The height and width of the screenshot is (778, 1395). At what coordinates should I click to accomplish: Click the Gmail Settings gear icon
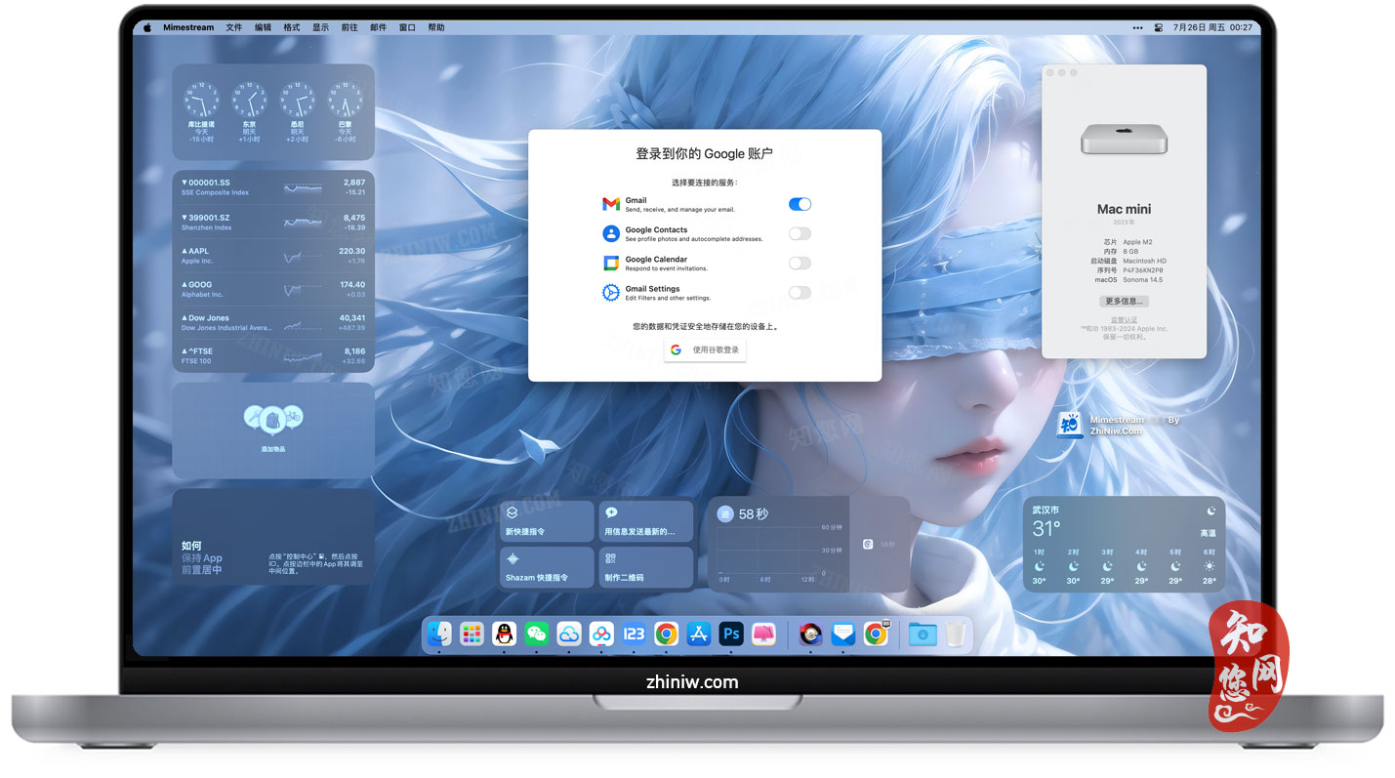[611, 292]
